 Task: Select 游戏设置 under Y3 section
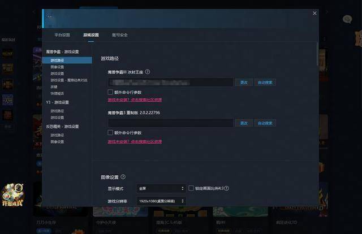[57, 118]
